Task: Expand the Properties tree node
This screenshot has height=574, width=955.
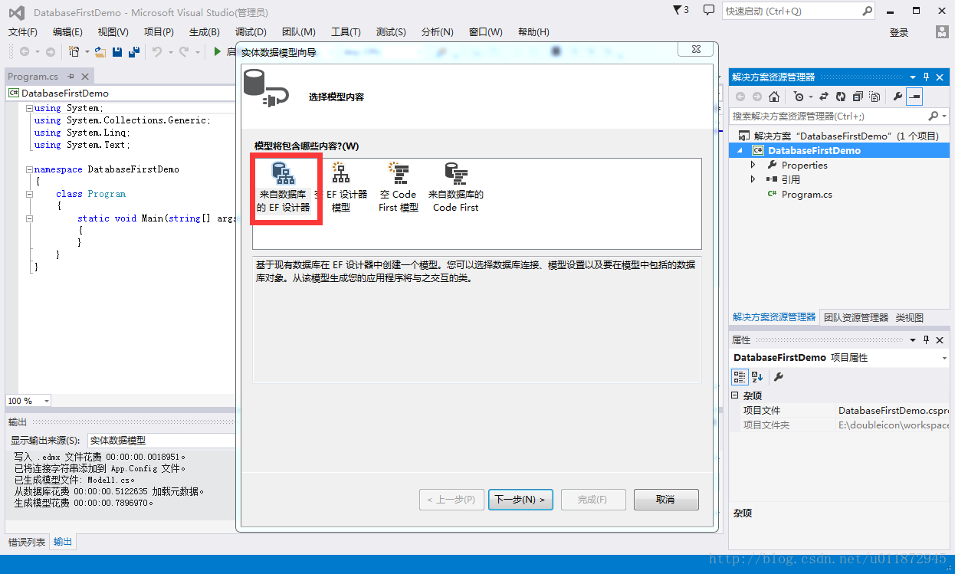Action: [x=753, y=165]
